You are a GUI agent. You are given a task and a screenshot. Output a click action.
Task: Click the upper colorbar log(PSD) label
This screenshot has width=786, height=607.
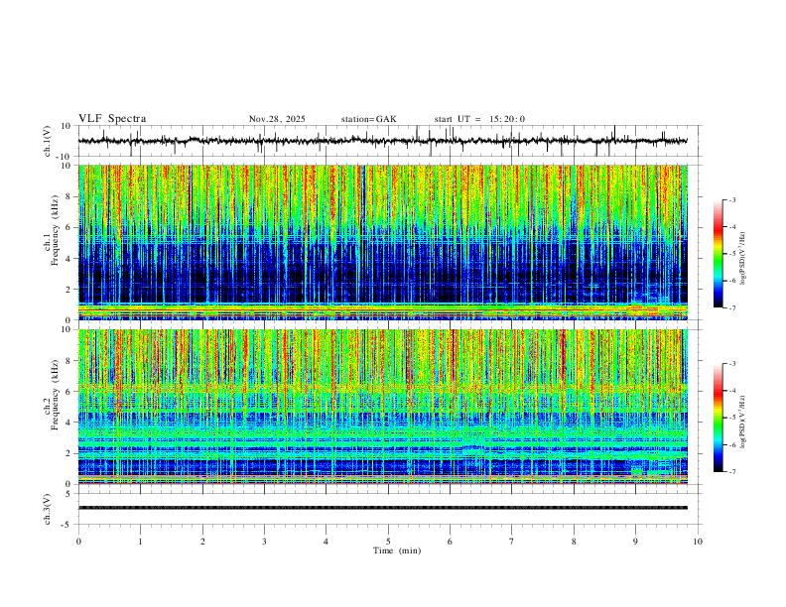click(x=743, y=259)
